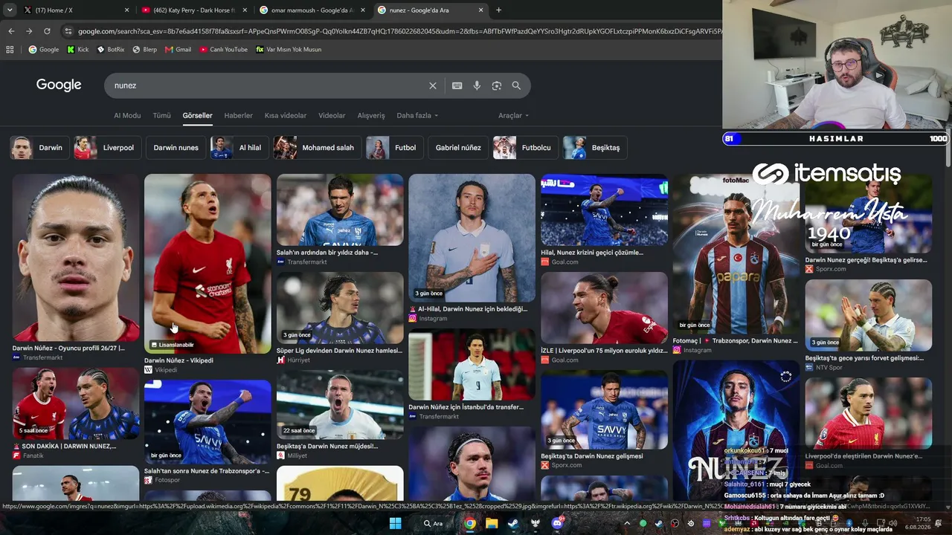Open the Windows Start menu
The image size is (952, 535).
pos(395,523)
